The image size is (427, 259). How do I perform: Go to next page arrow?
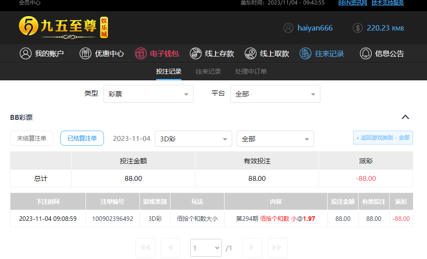252,248
